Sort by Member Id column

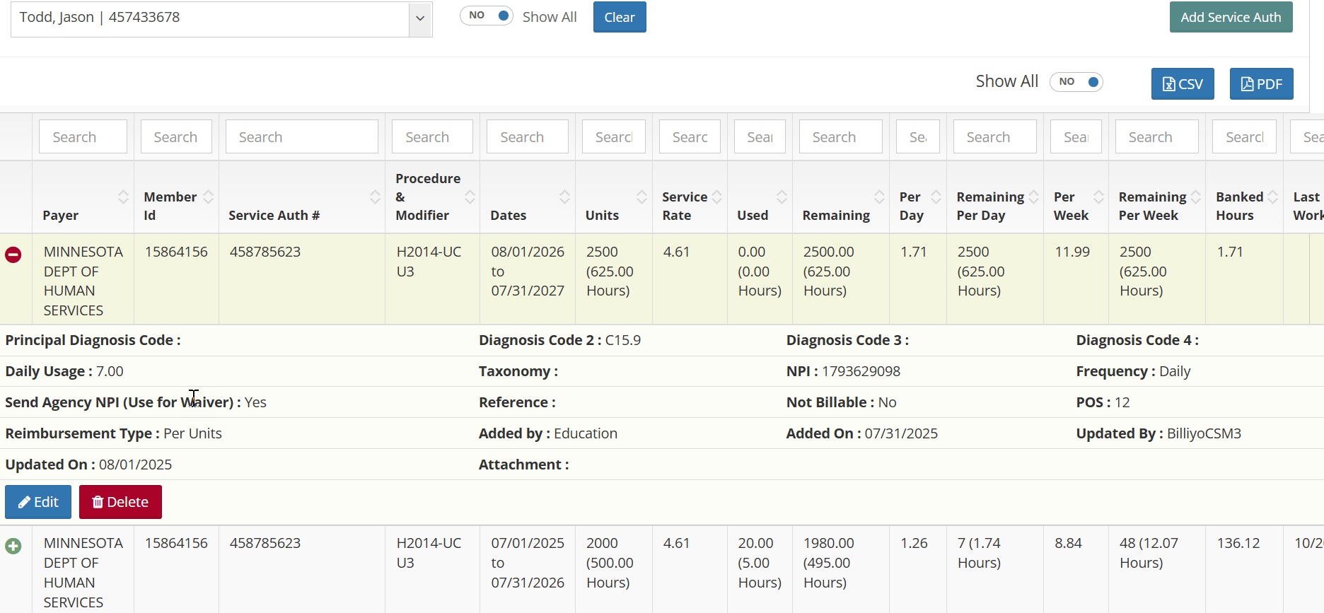point(208,197)
